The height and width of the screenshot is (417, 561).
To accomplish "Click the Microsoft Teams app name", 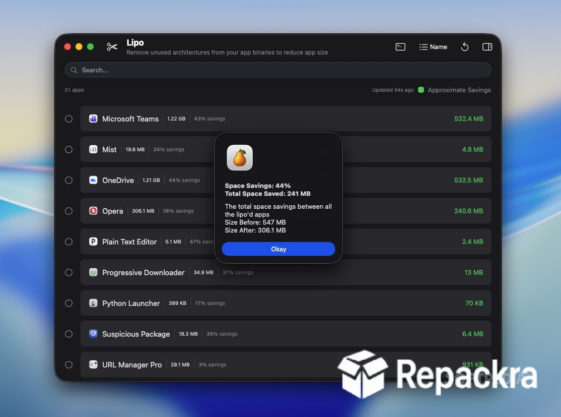I will (x=130, y=119).
